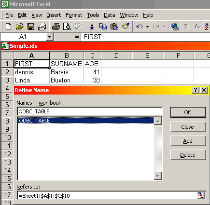
Task: Open the File menu
Action: click(9, 15)
